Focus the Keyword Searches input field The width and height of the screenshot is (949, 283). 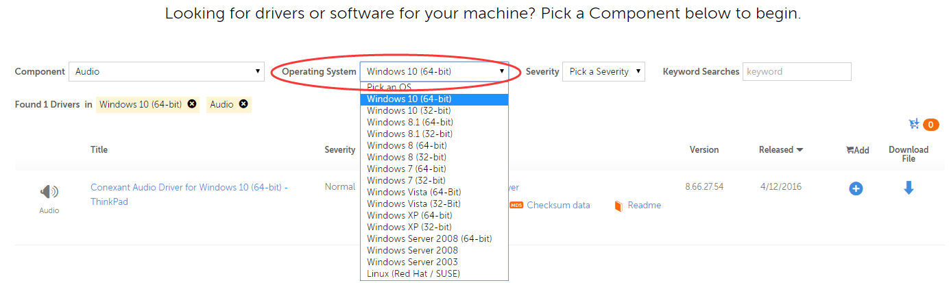pos(797,71)
